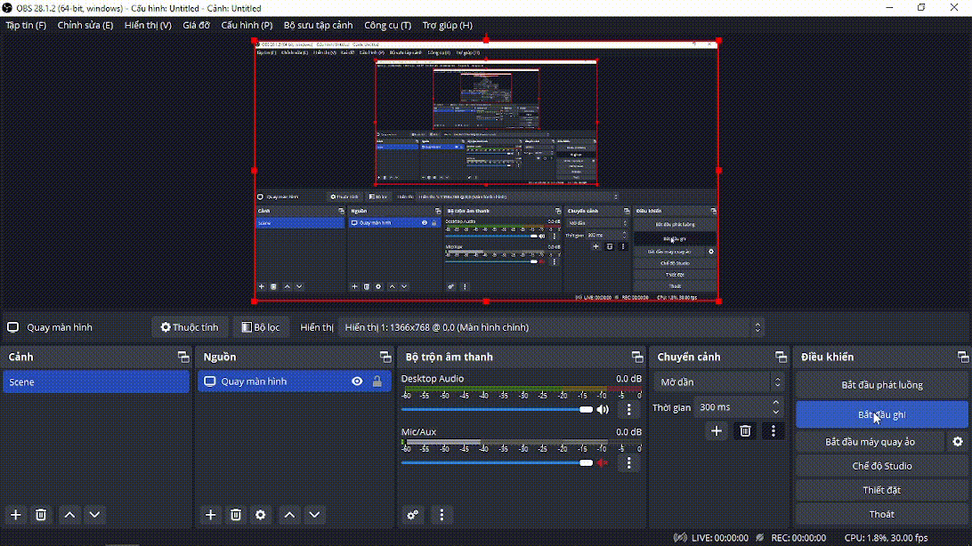972x546 pixels.
Task: Toggle lock on Quay màn hình source
Action: (x=377, y=381)
